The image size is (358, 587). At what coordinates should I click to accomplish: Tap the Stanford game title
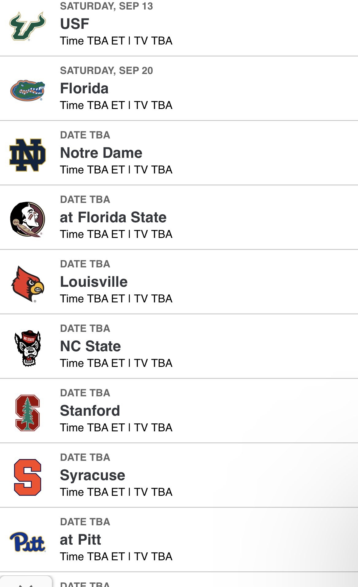[90, 411]
